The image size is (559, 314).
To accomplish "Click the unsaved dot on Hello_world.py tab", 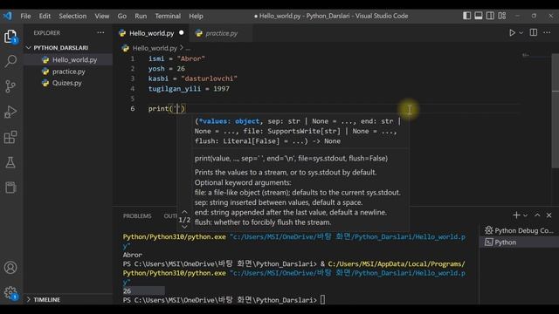I will [182, 33].
